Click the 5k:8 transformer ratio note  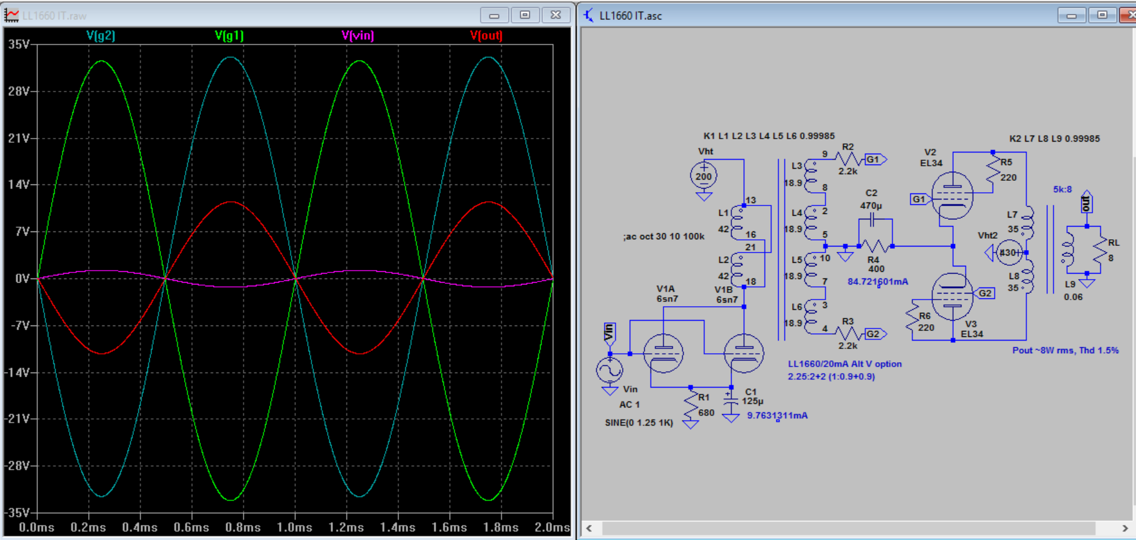coord(1062,189)
